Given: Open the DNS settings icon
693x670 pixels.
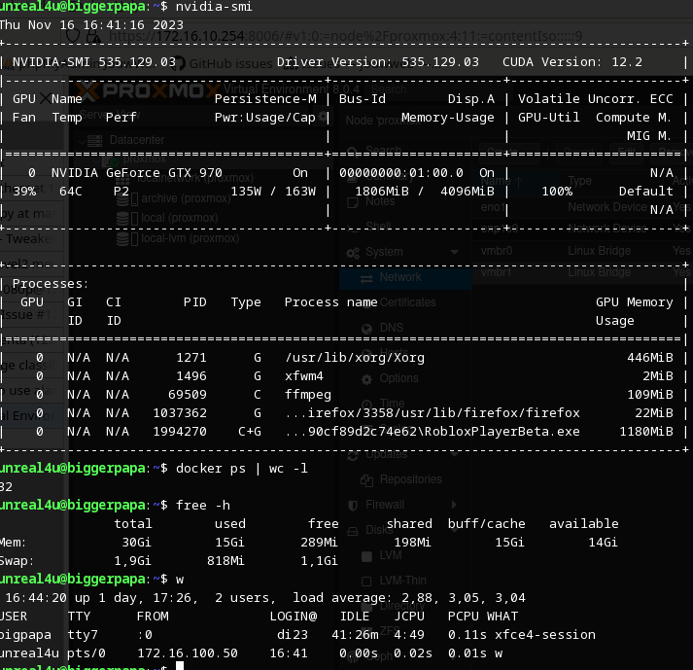Looking at the screenshot, I should [x=366, y=328].
